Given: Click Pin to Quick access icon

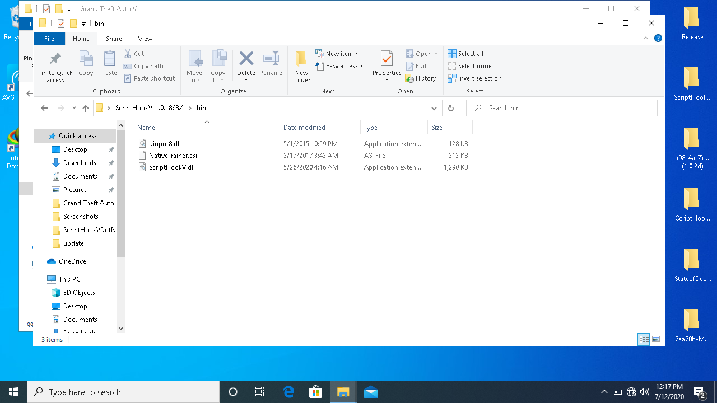Looking at the screenshot, I should coord(55,59).
